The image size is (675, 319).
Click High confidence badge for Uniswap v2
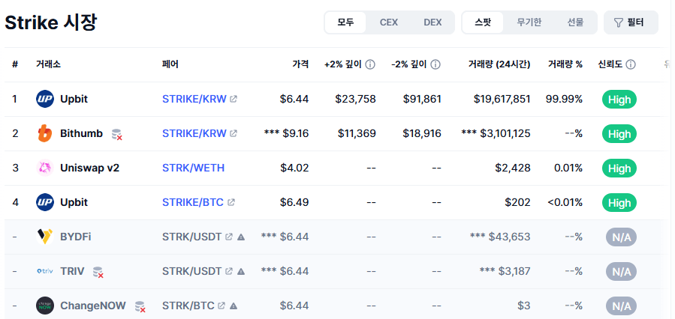coord(619,168)
